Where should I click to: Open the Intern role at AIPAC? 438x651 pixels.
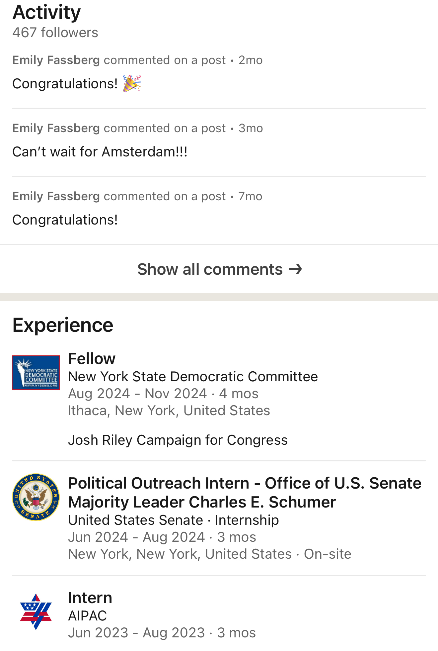(x=90, y=598)
